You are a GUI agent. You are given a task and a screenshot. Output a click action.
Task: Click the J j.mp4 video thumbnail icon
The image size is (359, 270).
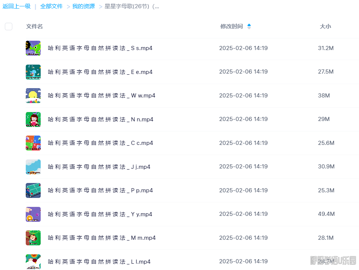(33, 167)
